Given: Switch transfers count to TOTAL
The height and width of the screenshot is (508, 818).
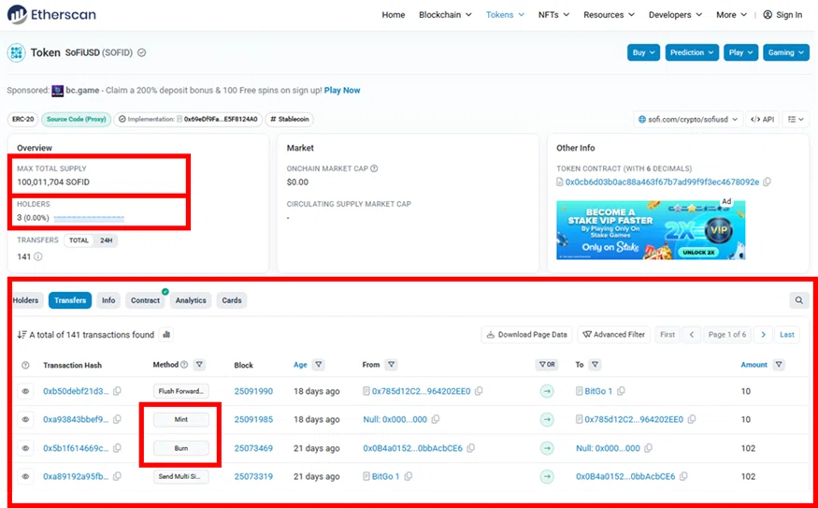Looking at the screenshot, I should [x=79, y=240].
